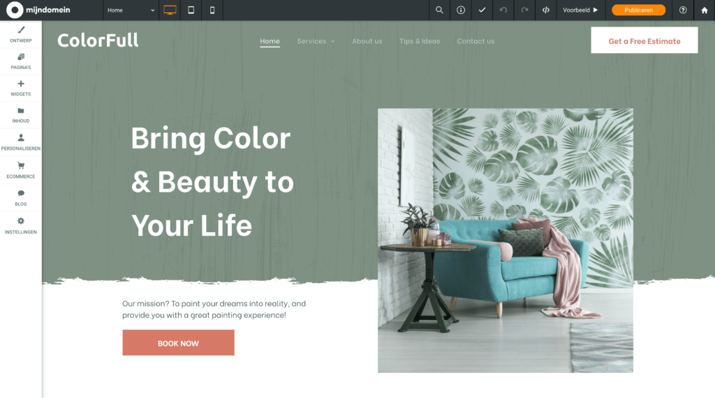Click the search magnifier icon
Screen dimensions: 715x398
439,10
